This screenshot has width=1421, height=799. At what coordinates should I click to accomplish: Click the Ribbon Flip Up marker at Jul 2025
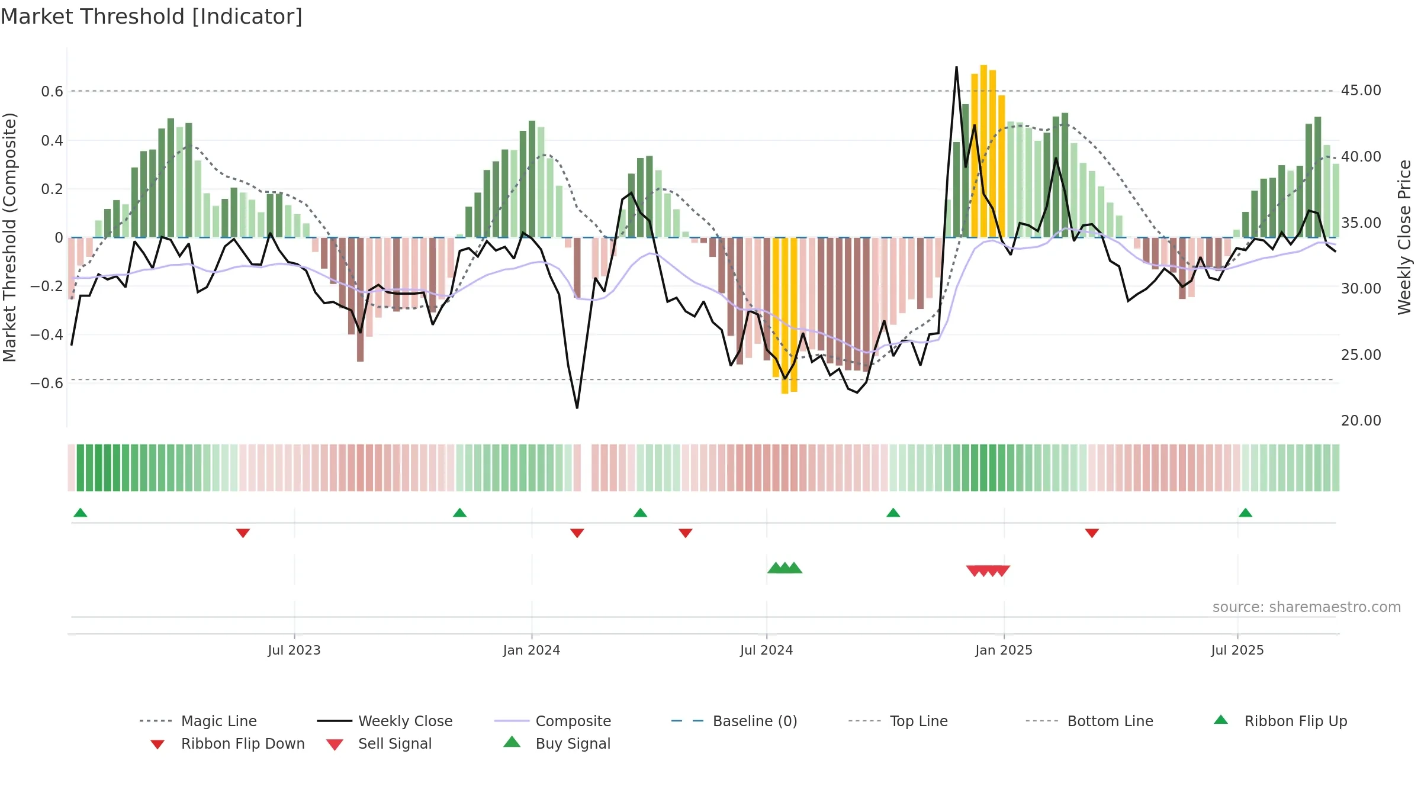(1245, 513)
